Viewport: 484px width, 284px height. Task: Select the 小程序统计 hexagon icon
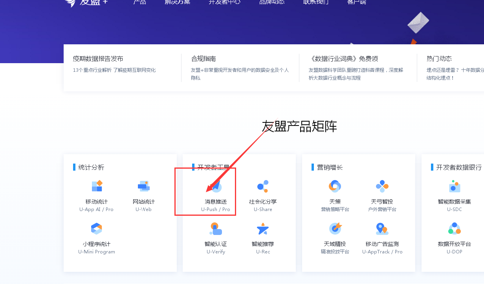tap(96, 229)
